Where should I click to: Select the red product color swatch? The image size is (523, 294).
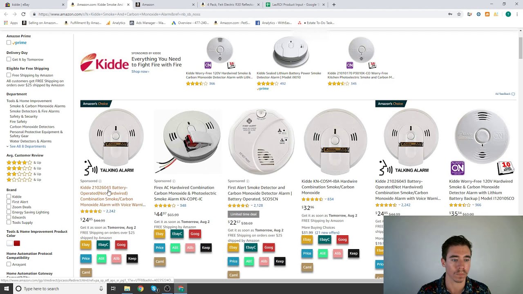[17, 243]
